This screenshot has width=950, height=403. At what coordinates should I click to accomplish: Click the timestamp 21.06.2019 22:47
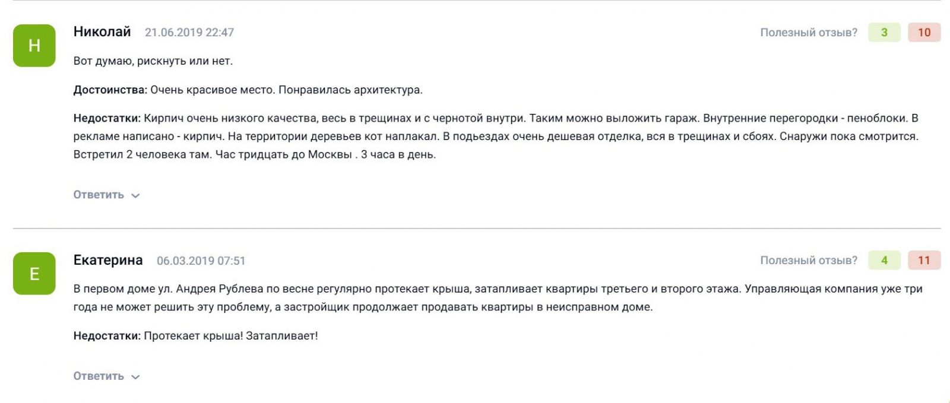point(189,33)
